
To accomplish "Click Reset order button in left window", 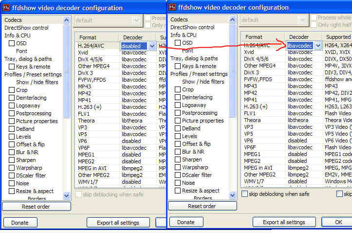I will 37,207.
